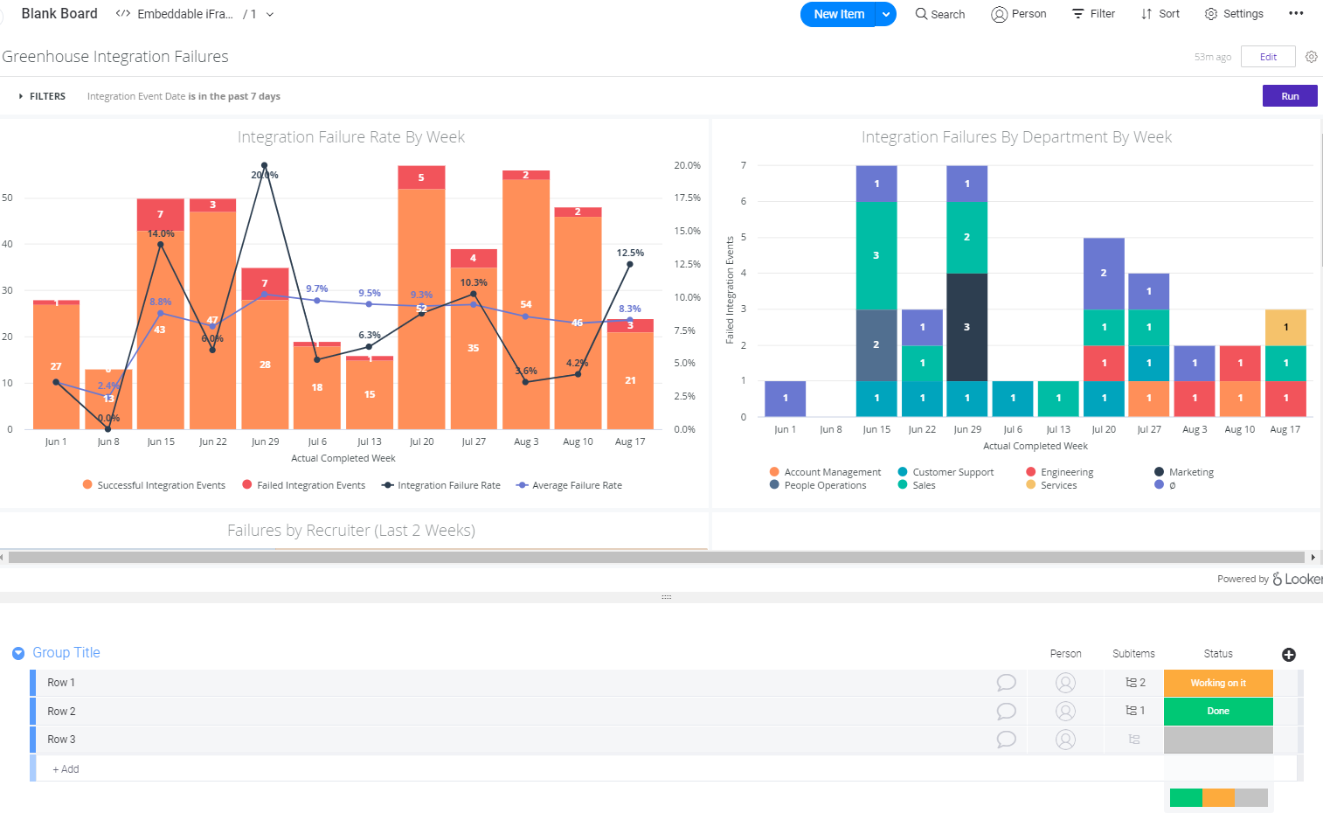Open the Filter toolbar option
This screenshot has height=820, width=1323.
pyautogui.click(x=1093, y=14)
